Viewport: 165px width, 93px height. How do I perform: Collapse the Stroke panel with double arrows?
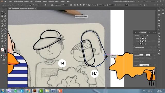[153, 32]
